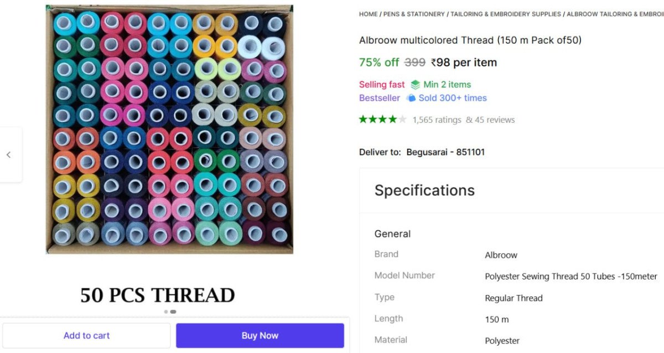Expand the Specifications section heading

coord(424,190)
